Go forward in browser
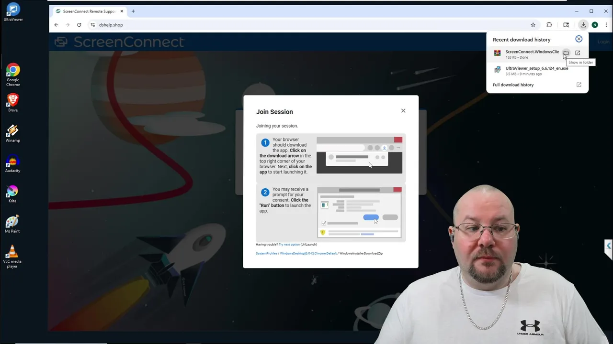Screen dimensions: 613x344 tap(68, 25)
